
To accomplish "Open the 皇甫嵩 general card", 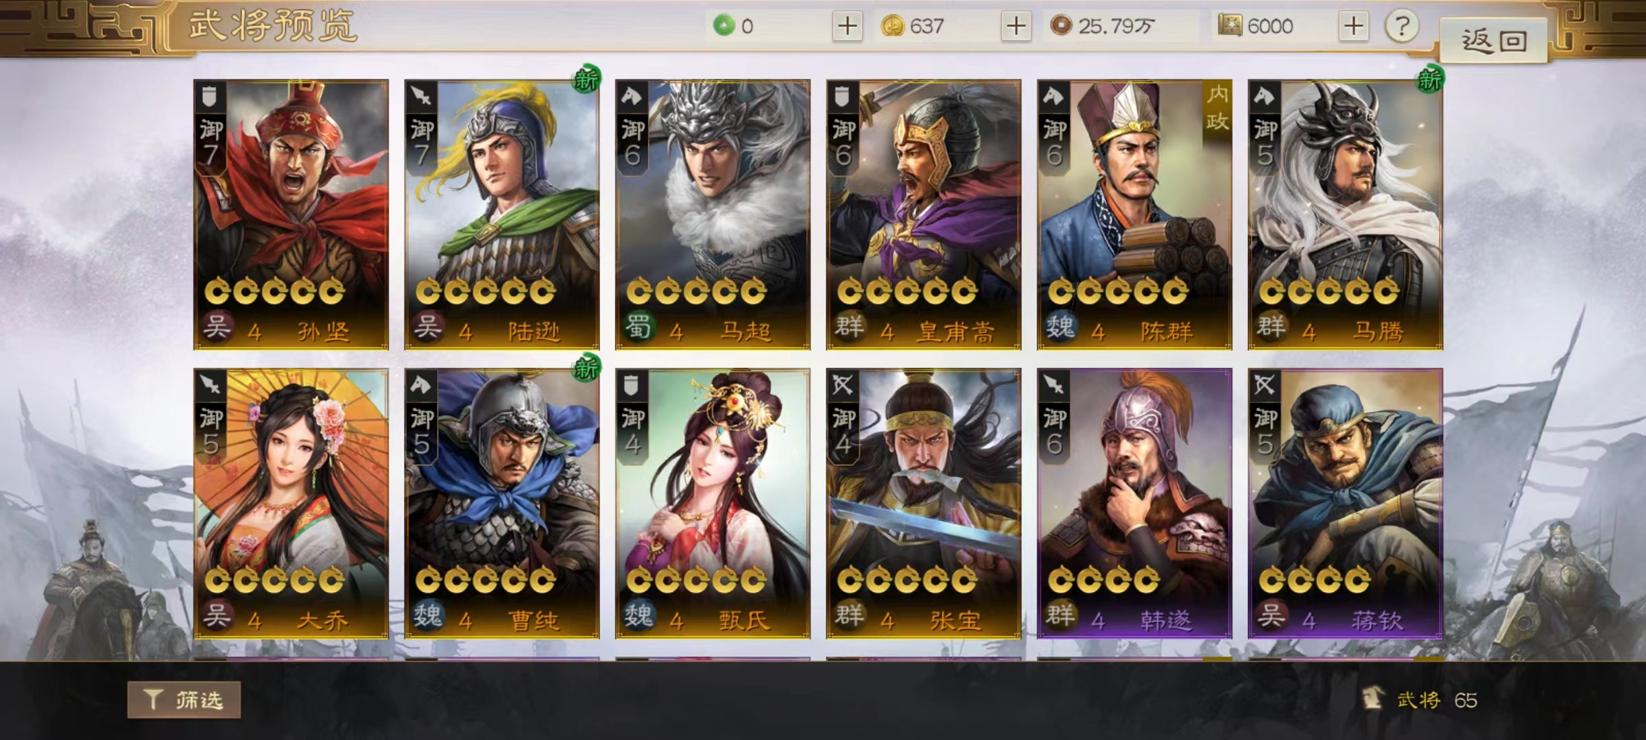I will click(x=924, y=214).
